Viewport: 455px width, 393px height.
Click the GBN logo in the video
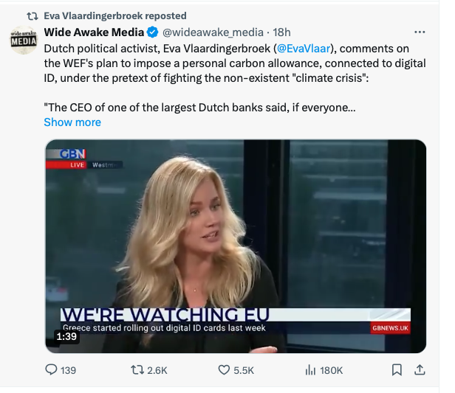click(72, 154)
